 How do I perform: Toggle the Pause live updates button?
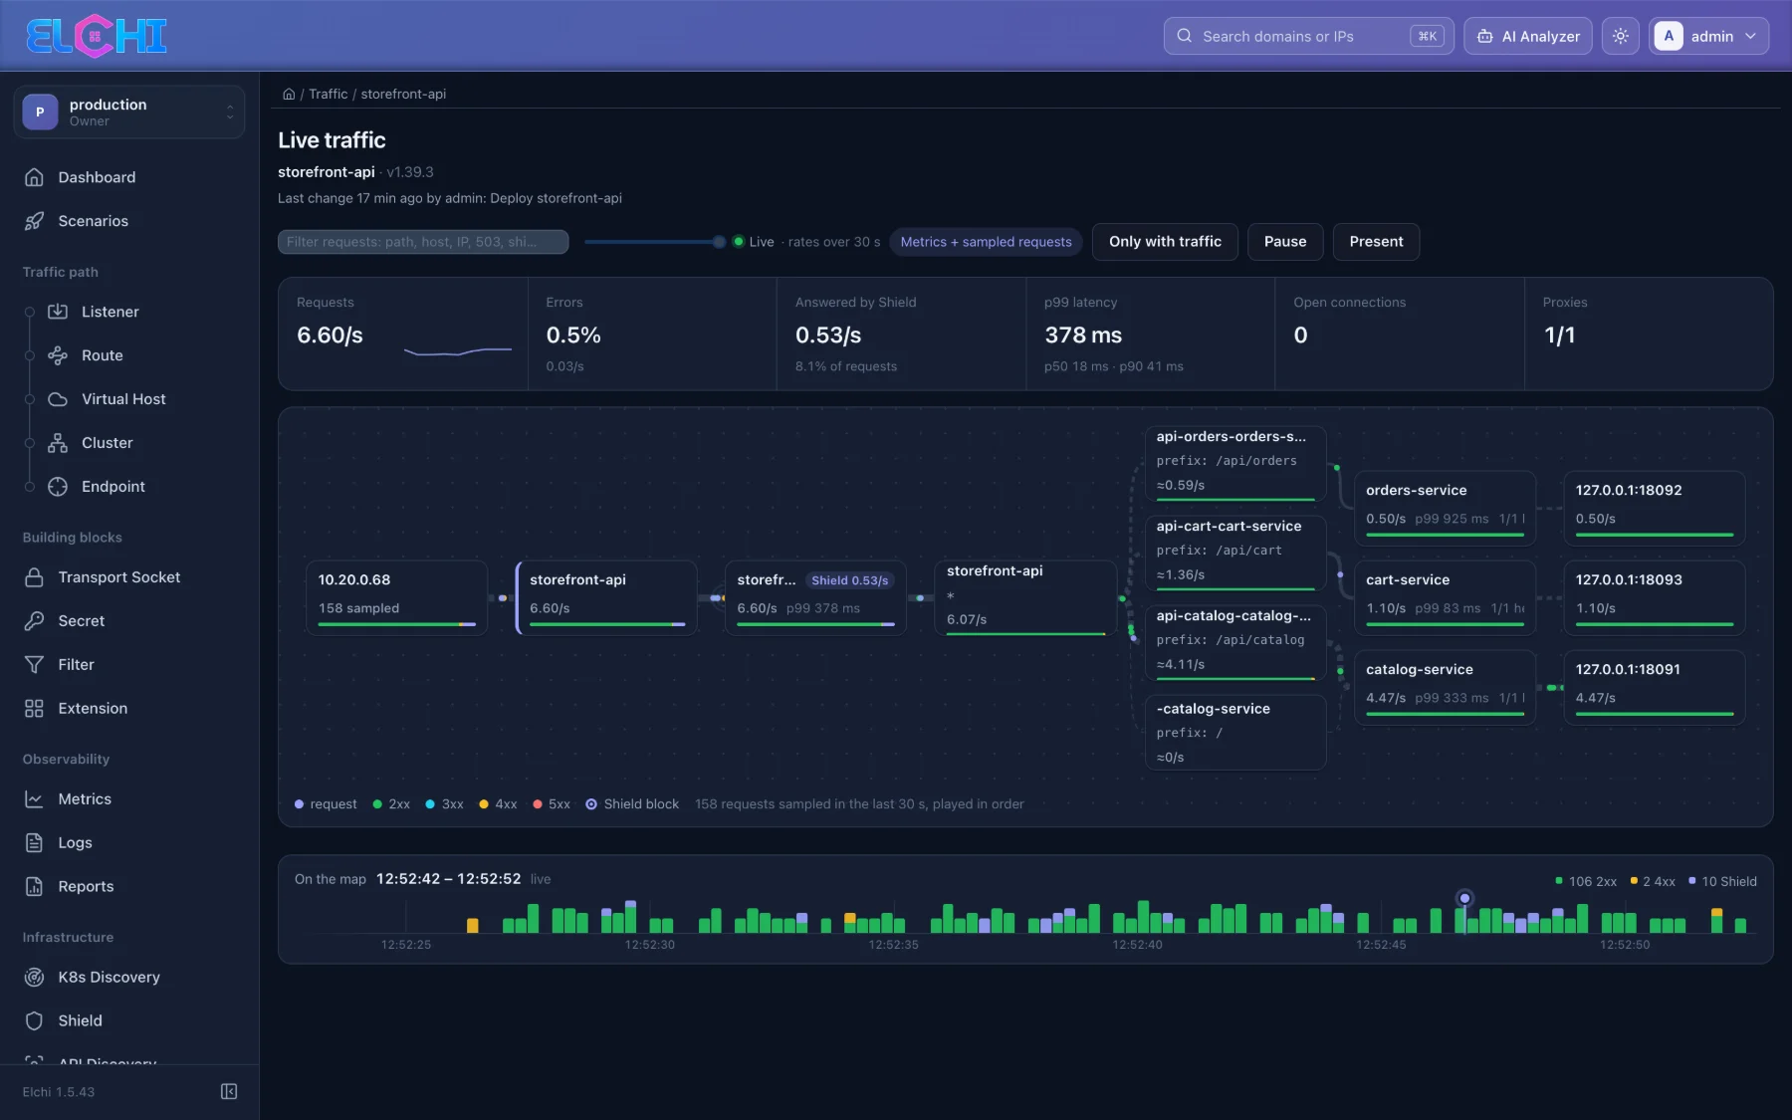[1285, 242]
